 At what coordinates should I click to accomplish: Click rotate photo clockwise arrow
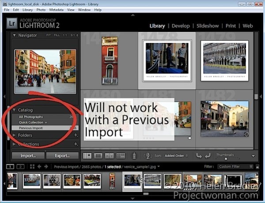tap(208, 156)
